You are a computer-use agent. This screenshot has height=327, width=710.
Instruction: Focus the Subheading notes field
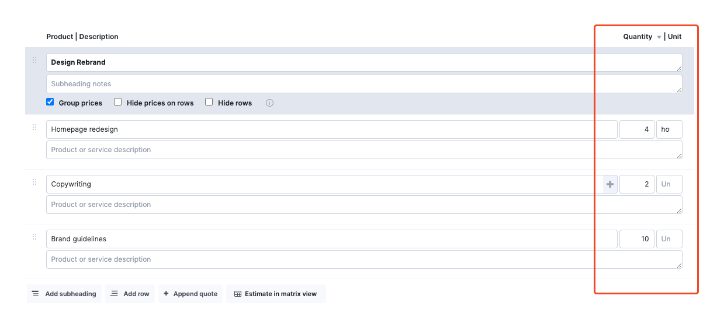(x=363, y=84)
